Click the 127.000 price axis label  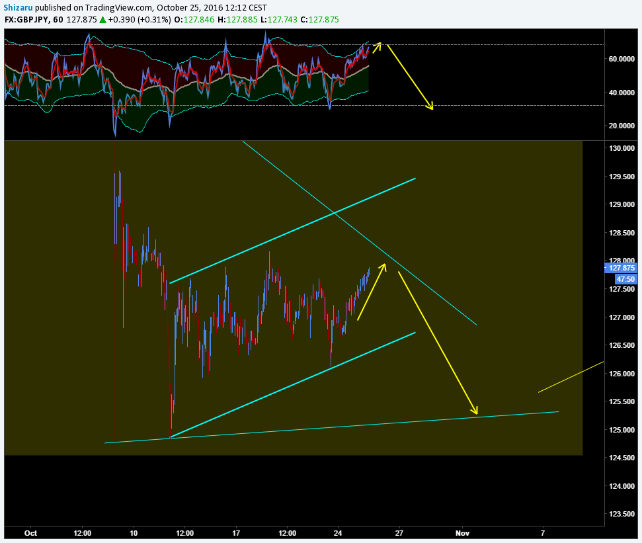622,317
